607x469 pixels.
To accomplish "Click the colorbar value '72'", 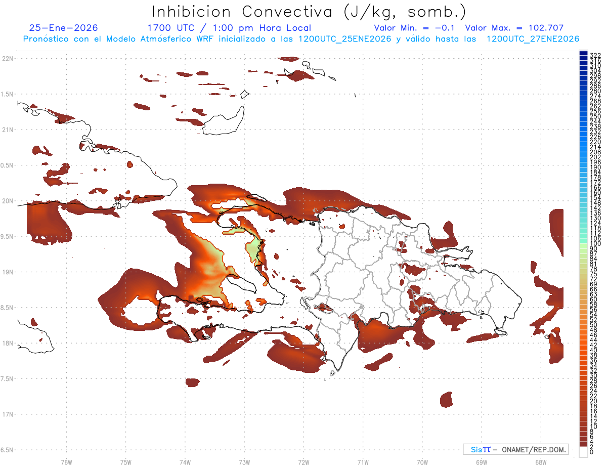I will (594, 279).
